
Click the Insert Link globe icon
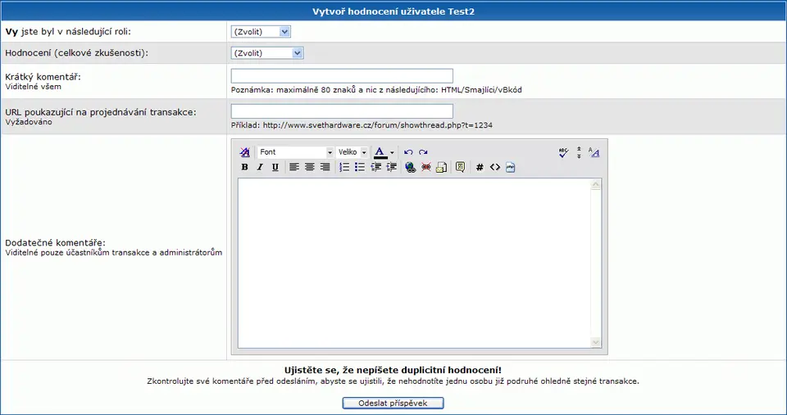click(x=411, y=167)
